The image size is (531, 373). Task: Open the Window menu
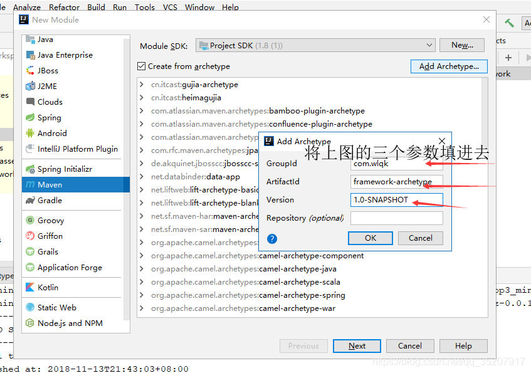click(x=199, y=7)
